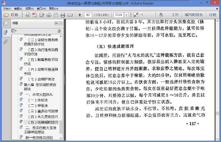
Task: Select bookmark （五）快速减肥技巧
Action: [x=43, y=122]
